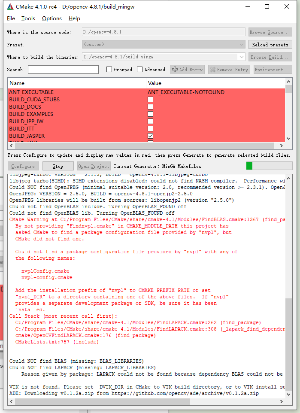Image resolution: width=300 pixels, height=413 pixels.
Task: Click the Add Entry plus button
Action: 188,70
